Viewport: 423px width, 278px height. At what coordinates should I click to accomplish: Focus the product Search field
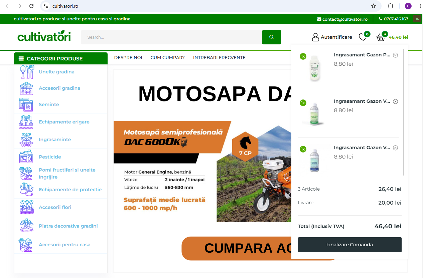171,37
